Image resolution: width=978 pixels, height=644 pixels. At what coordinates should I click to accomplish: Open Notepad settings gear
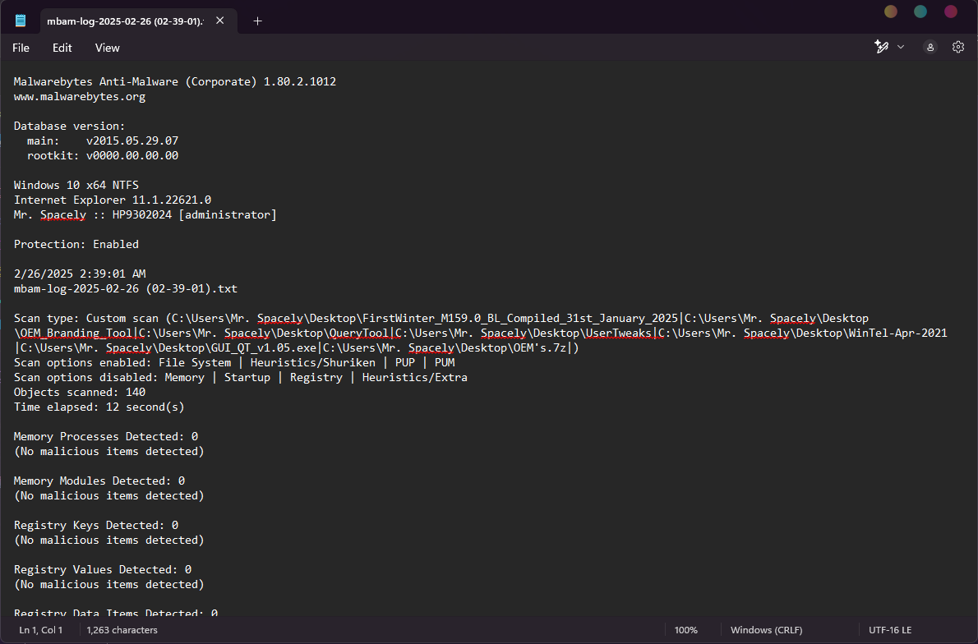pyautogui.click(x=958, y=47)
